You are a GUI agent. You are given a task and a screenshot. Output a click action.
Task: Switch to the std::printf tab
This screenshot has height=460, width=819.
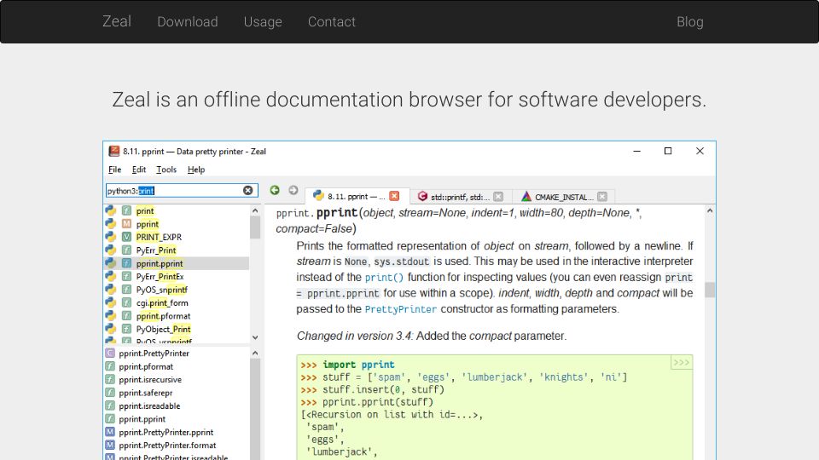[460, 197]
